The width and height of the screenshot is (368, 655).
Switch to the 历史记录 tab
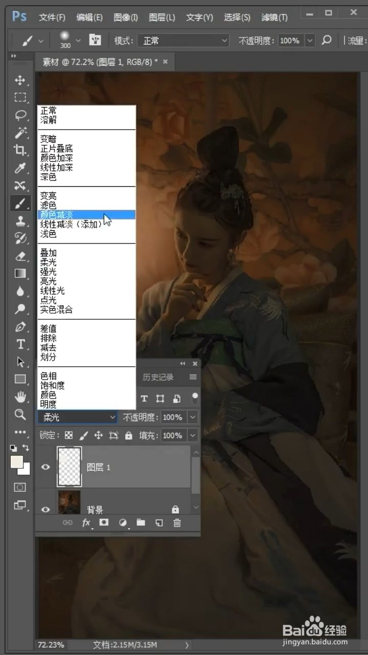click(158, 377)
